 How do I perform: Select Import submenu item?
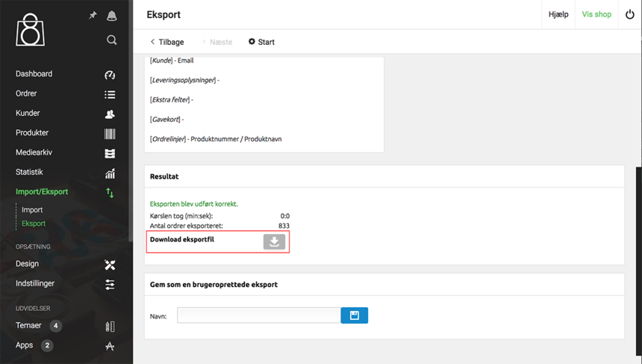pyautogui.click(x=32, y=210)
